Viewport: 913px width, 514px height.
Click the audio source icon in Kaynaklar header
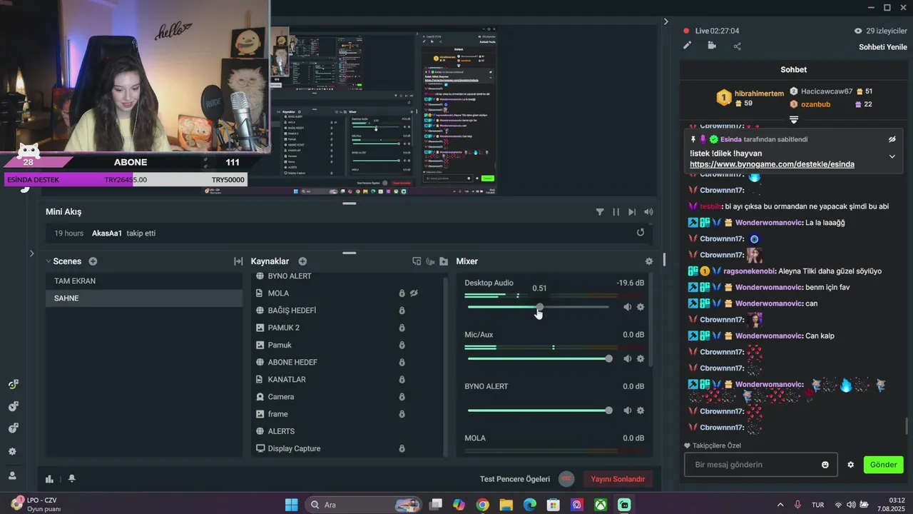pos(430,261)
